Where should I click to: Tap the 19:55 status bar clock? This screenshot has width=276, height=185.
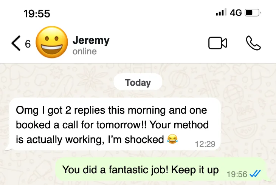click(37, 14)
